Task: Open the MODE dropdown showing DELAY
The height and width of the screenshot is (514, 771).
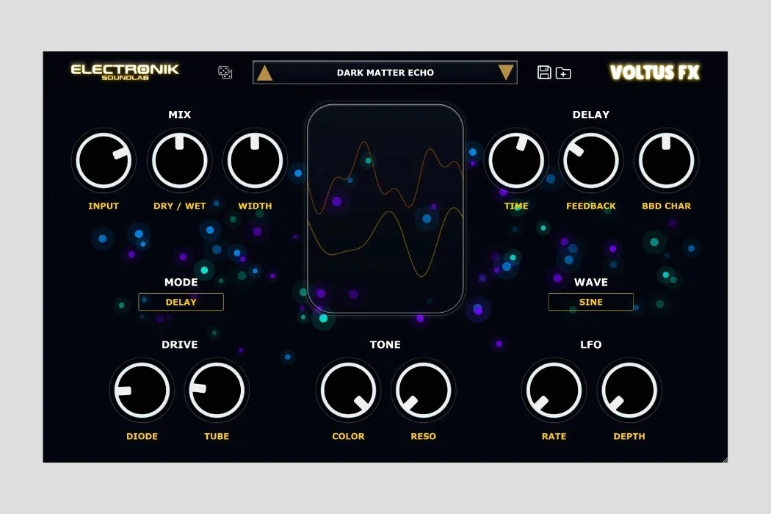Action: [181, 302]
